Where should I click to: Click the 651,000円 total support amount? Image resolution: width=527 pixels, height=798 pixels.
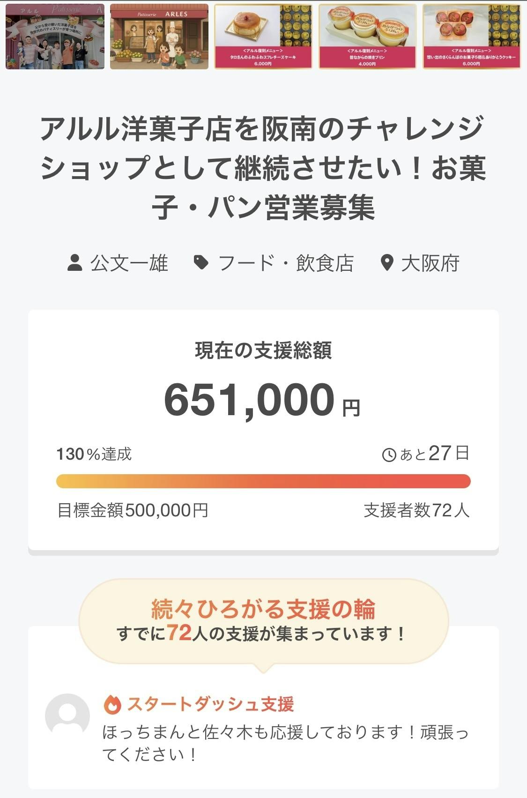pos(262,400)
